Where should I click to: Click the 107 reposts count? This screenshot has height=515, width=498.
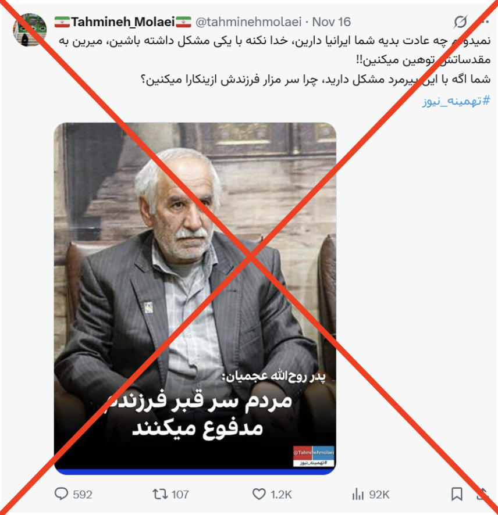[180, 494]
